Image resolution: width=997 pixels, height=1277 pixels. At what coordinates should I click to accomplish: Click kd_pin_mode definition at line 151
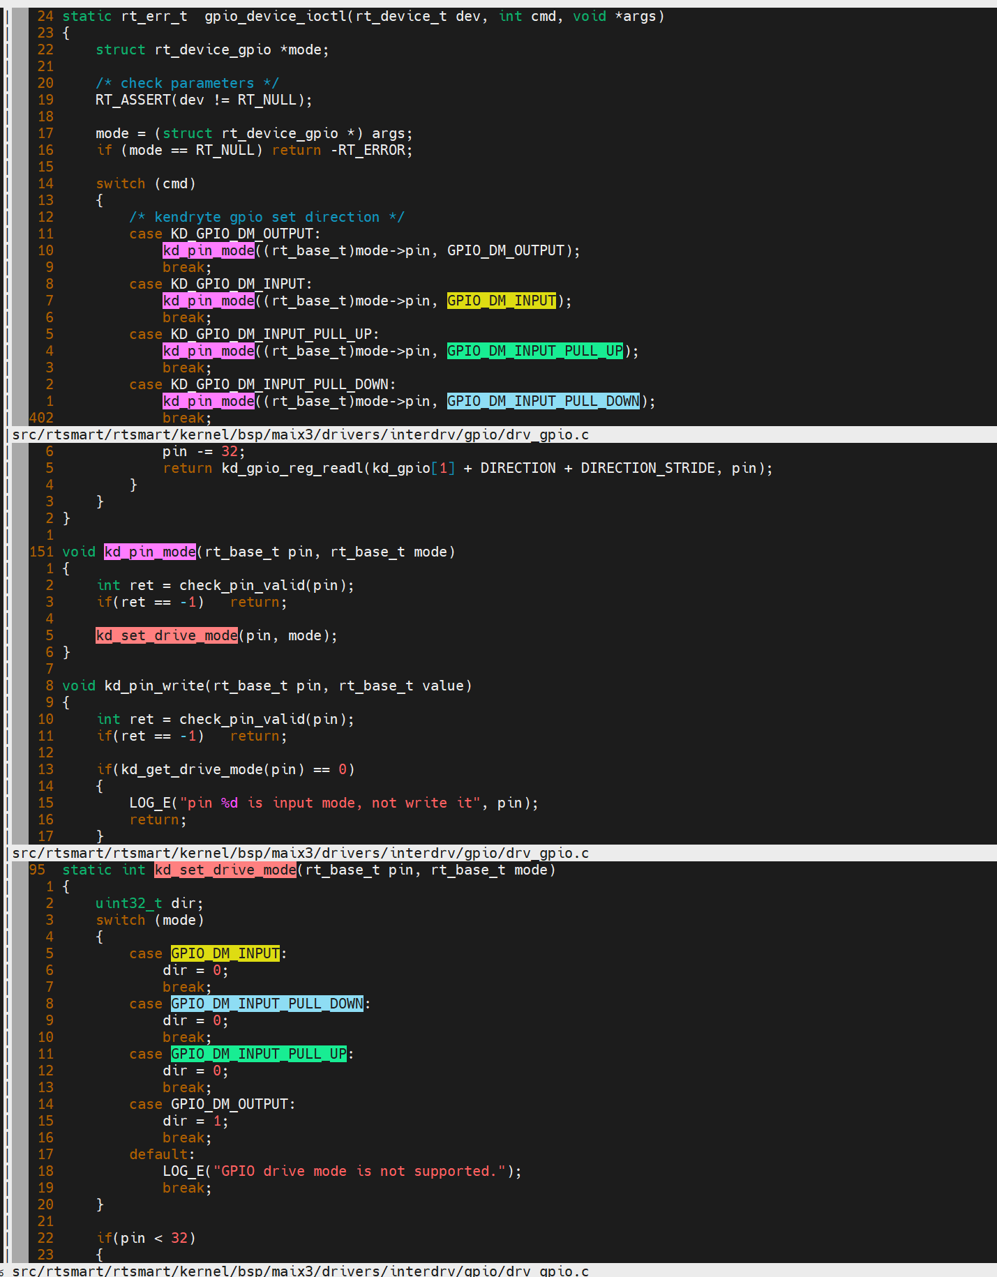coord(150,552)
